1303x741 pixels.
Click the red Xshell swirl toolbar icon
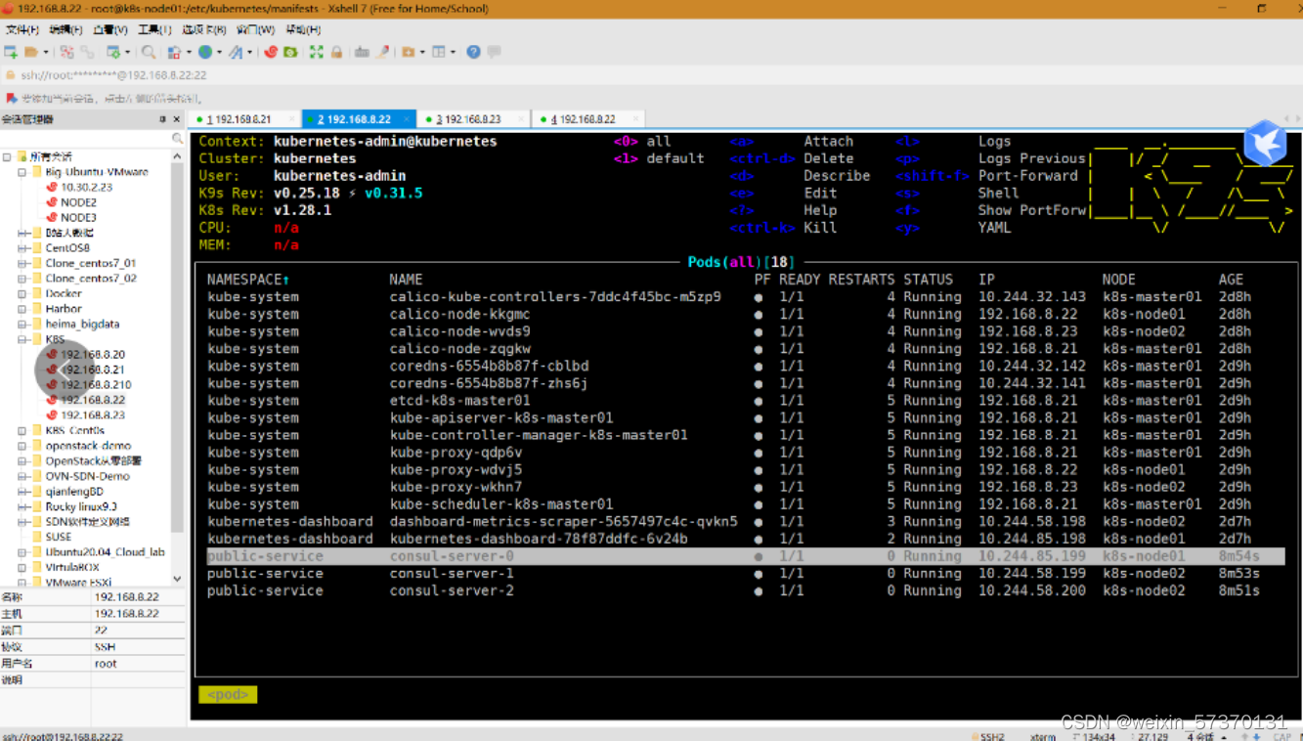[272, 52]
